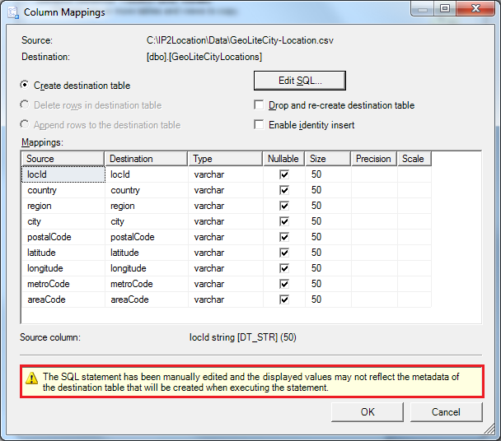Cancel the Column Mappings dialog

pos(446,412)
